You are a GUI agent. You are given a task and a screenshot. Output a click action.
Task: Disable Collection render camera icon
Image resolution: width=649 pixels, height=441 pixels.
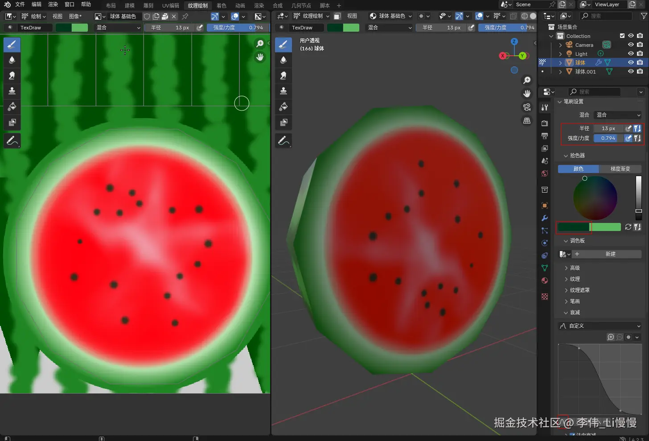click(640, 36)
